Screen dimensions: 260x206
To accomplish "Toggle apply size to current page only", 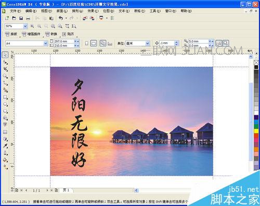I will (x=110, y=44).
